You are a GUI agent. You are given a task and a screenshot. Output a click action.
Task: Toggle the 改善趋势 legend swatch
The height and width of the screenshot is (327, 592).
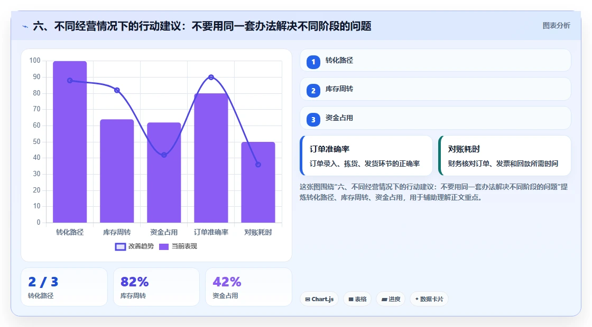120,247
